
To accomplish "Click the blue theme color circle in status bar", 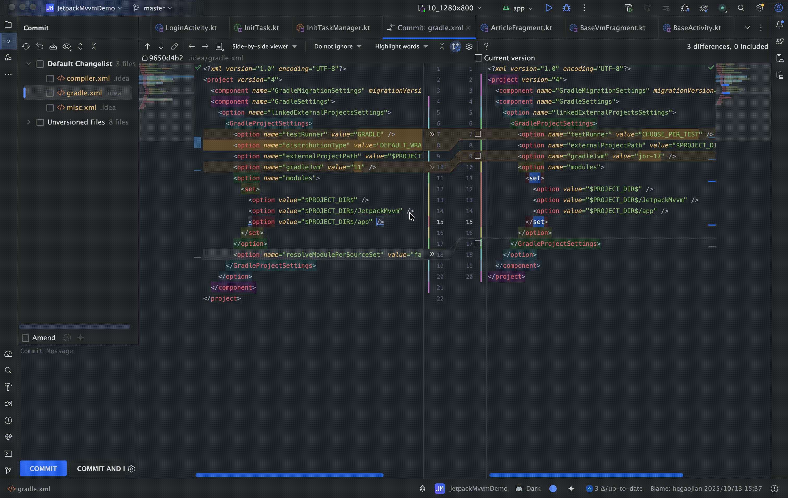I will 553,489.
